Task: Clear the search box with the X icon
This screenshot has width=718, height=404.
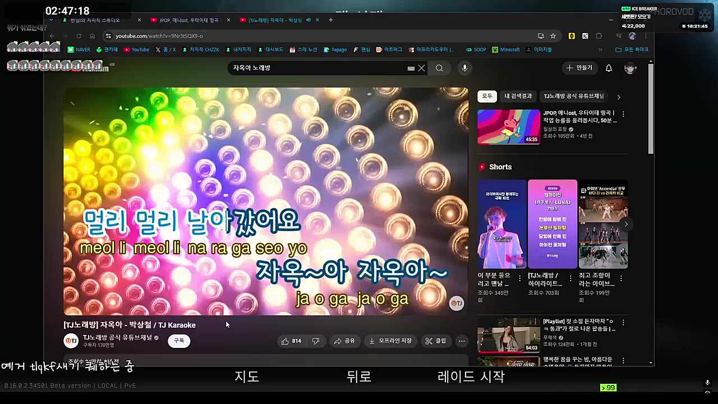Action: [x=421, y=68]
